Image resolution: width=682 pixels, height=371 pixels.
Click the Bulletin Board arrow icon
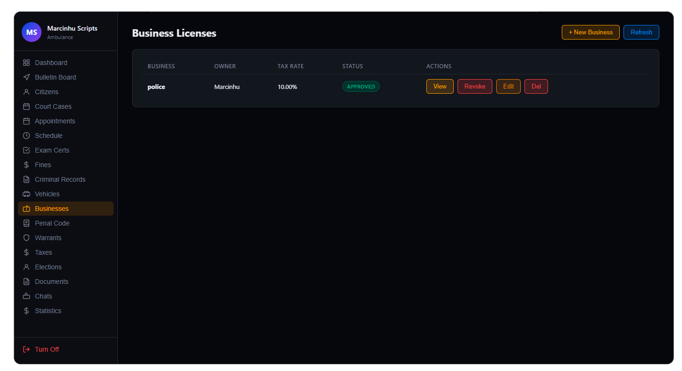26,77
